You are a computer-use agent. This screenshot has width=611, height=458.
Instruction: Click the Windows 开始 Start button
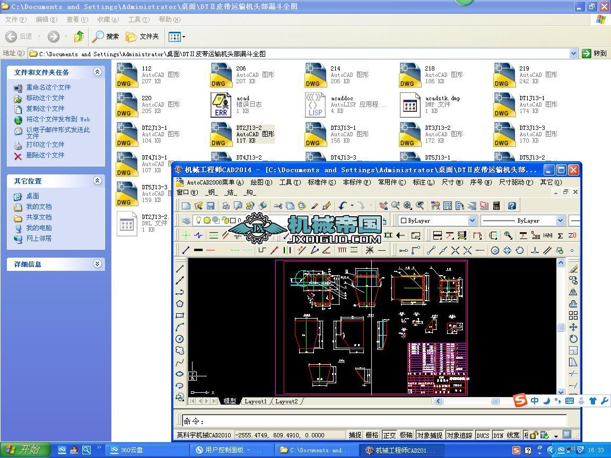click(x=24, y=450)
